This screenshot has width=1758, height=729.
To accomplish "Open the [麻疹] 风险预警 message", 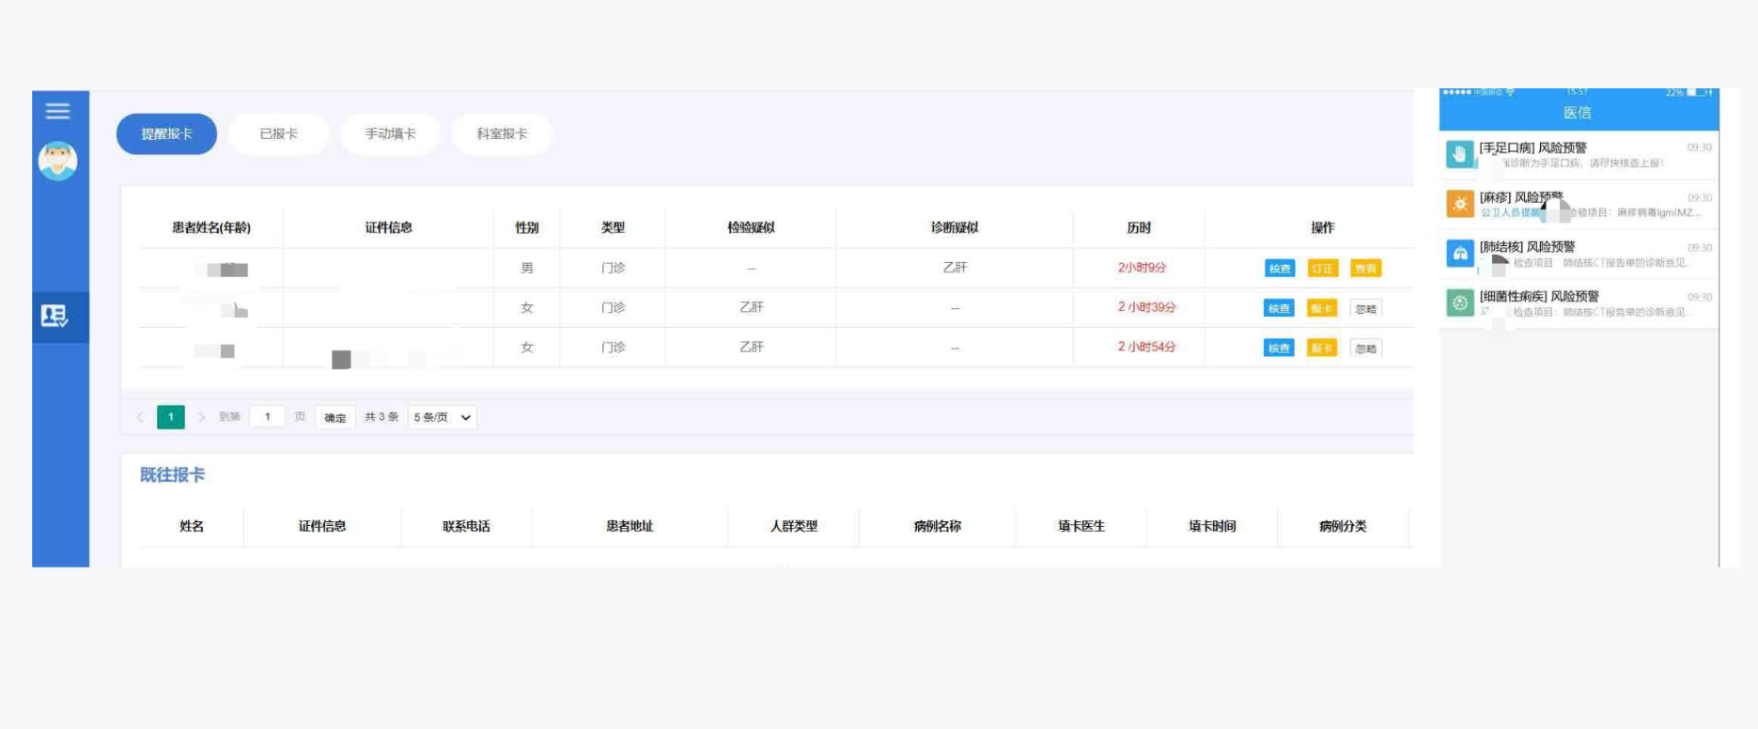I will coord(1579,204).
